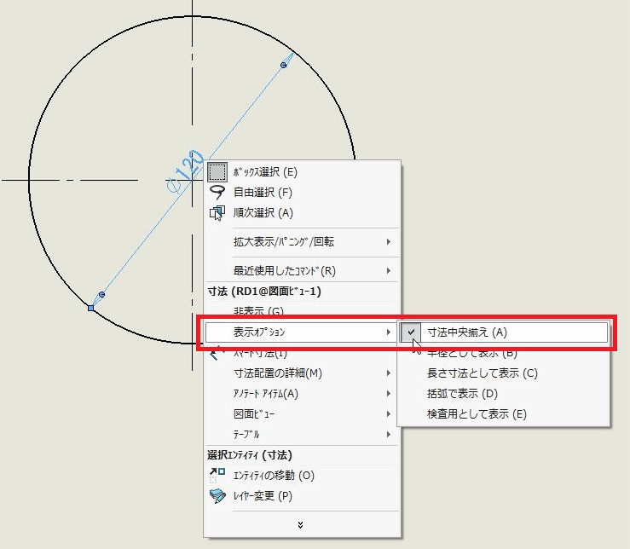Enable 括弧で表示 (D) option
Viewport: 630px width, 549px height.
click(x=461, y=394)
